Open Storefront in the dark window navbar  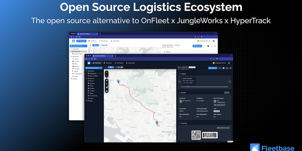(108, 63)
